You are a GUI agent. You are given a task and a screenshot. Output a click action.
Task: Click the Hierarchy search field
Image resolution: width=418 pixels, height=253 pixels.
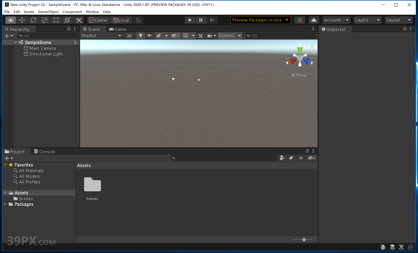click(48, 36)
